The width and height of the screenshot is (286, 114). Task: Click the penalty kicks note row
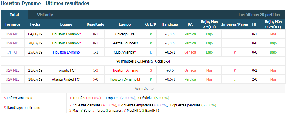coord(143,61)
